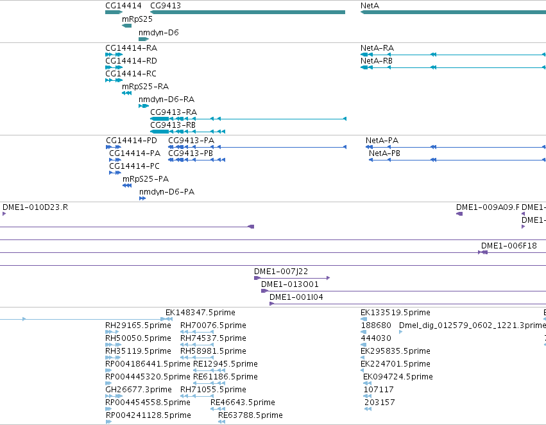The image size is (546, 425).
Task: Select the RH35119.5prime EST label
Action: tap(138, 351)
